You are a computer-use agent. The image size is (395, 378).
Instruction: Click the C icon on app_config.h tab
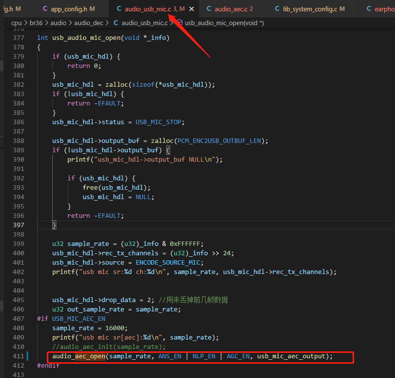pos(45,9)
